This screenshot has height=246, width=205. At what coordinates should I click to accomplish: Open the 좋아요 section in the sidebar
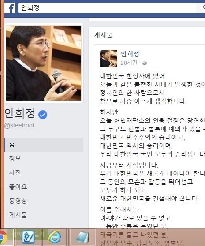[x=18, y=186]
